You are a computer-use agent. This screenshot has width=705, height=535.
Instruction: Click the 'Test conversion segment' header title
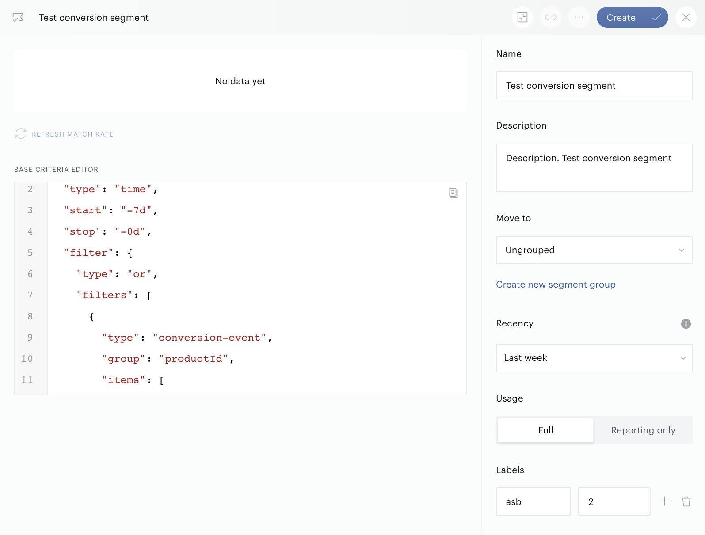tap(94, 18)
